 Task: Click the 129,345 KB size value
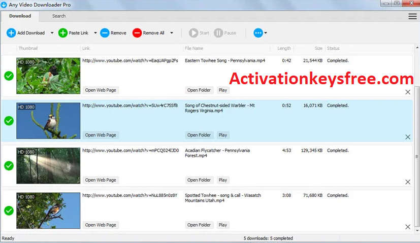pyautogui.click(x=311, y=150)
